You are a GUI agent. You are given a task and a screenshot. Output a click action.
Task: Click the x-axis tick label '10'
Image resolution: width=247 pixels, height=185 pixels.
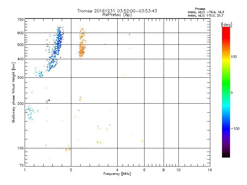pos(178,170)
